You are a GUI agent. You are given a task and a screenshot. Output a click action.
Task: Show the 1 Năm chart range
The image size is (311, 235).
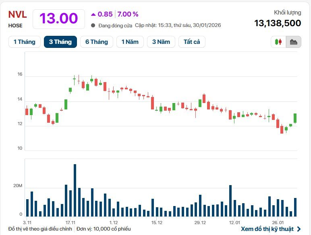click(x=130, y=42)
